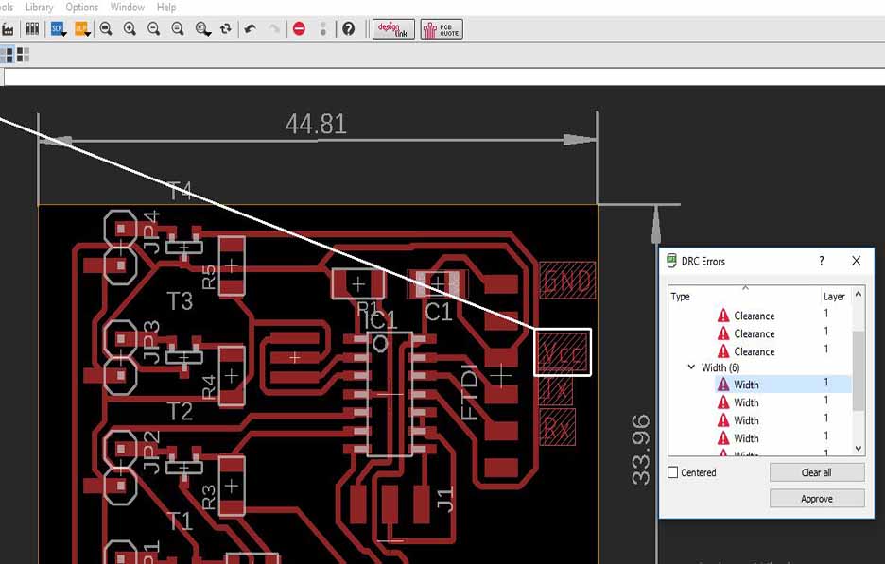The width and height of the screenshot is (885, 564).
Task: Click the zoom in magnifier icon
Action: (x=130, y=28)
